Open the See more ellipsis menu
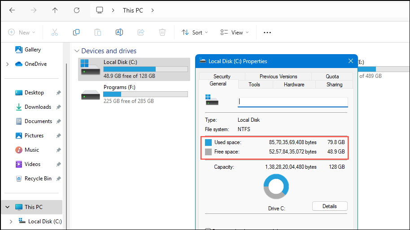 pos(267,33)
